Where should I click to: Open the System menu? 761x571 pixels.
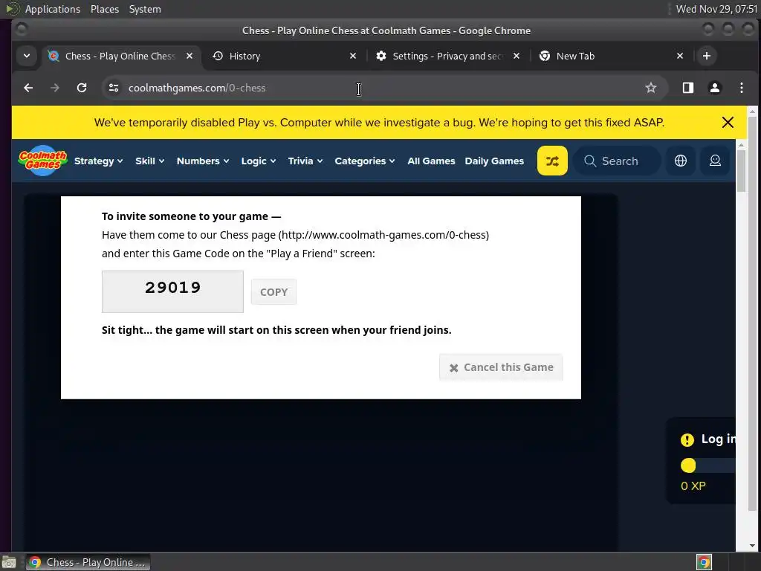[x=145, y=9]
